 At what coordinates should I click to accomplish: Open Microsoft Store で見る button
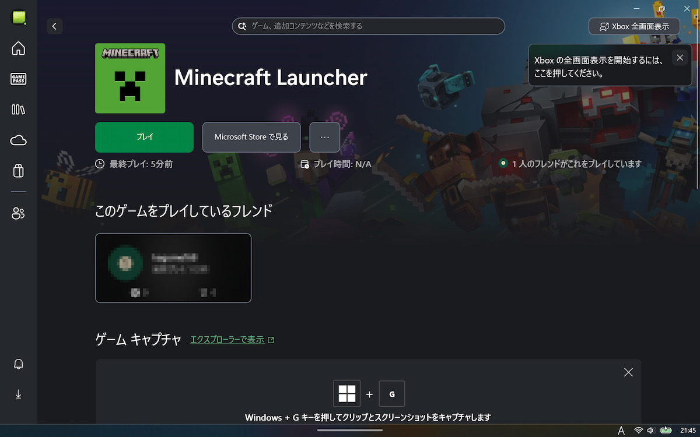pyautogui.click(x=251, y=137)
